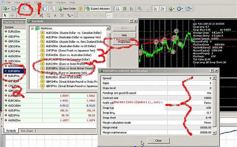Click the contract specification scroll up arrow
The image size is (237, 147).
coord(214,78)
